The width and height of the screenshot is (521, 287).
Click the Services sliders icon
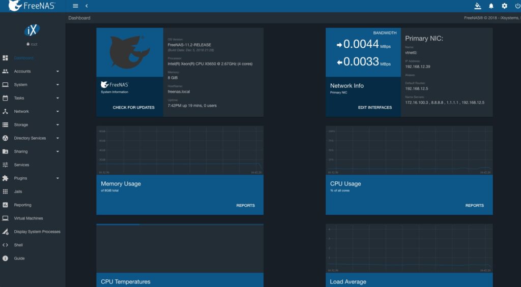click(5, 165)
